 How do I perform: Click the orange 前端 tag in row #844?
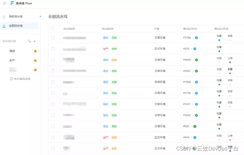click(x=114, y=138)
